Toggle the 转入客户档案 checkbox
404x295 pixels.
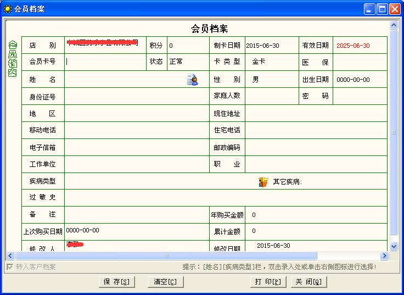point(9,267)
